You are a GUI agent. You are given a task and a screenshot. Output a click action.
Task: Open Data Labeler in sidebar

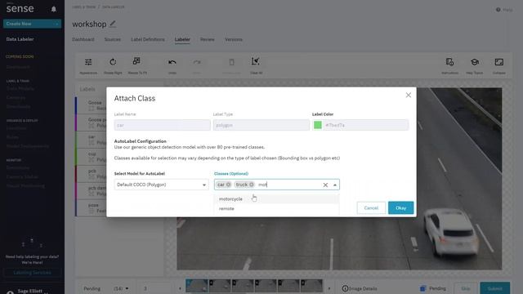click(x=20, y=39)
